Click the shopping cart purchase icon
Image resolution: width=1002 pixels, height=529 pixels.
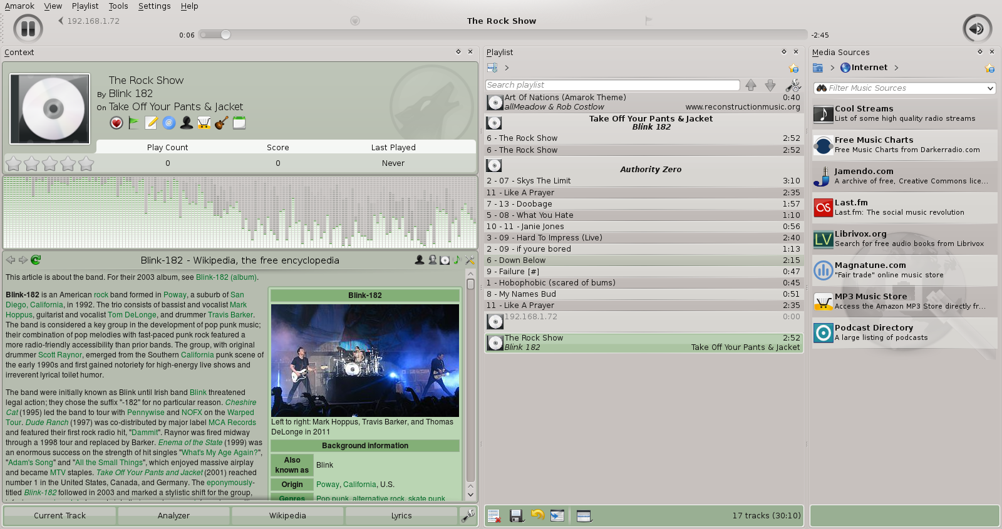tap(204, 123)
